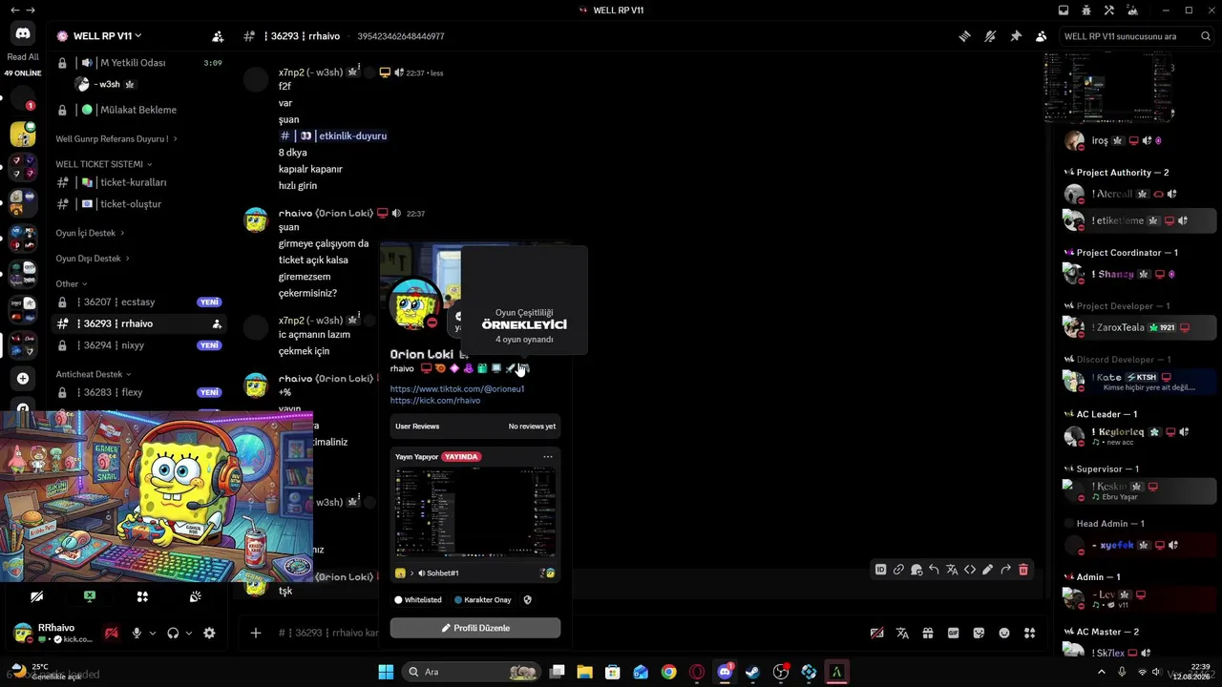The width and height of the screenshot is (1222, 687).
Task: Open the gift icon in the chat bar
Action: [x=928, y=633]
